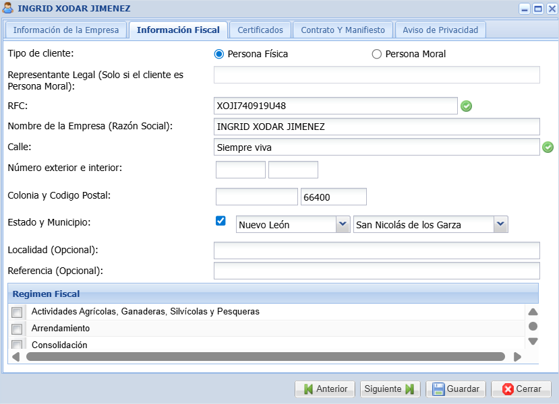Open the Nuevo León state dropdown
The width and height of the screenshot is (559, 404).
pos(343,225)
